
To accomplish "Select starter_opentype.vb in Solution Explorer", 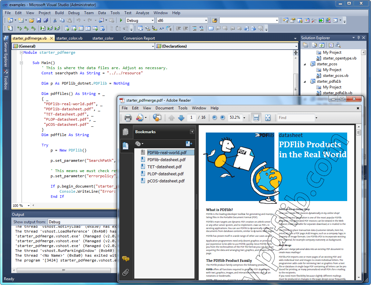I will (x=339, y=58).
